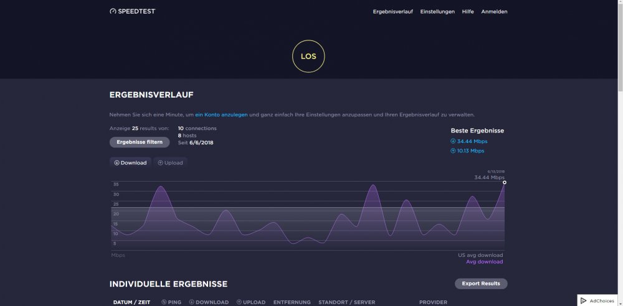Click best upload result 10.13 Mbps
The height and width of the screenshot is (306, 623).
click(470, 151)
